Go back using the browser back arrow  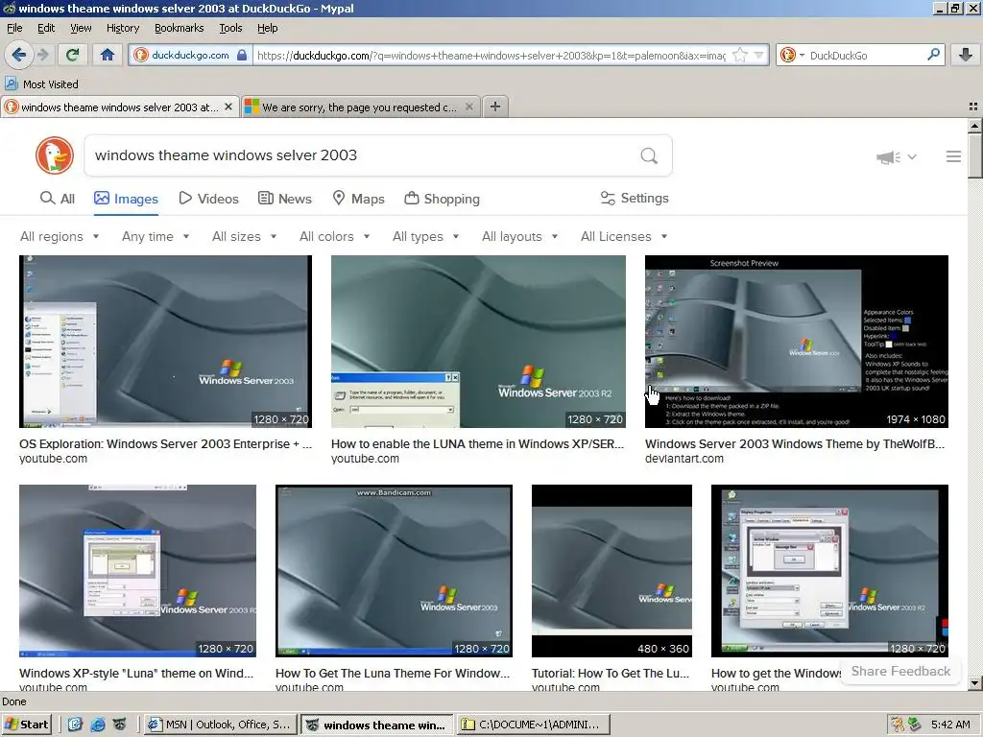click(19, 55)
